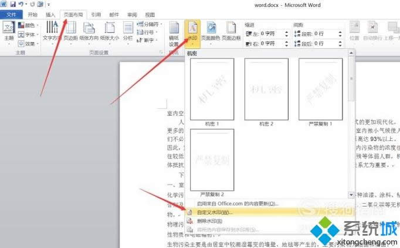Switch to the 视图 (View) tab
Viewport: 400px width, 248px height.
(x=150, y=15)
